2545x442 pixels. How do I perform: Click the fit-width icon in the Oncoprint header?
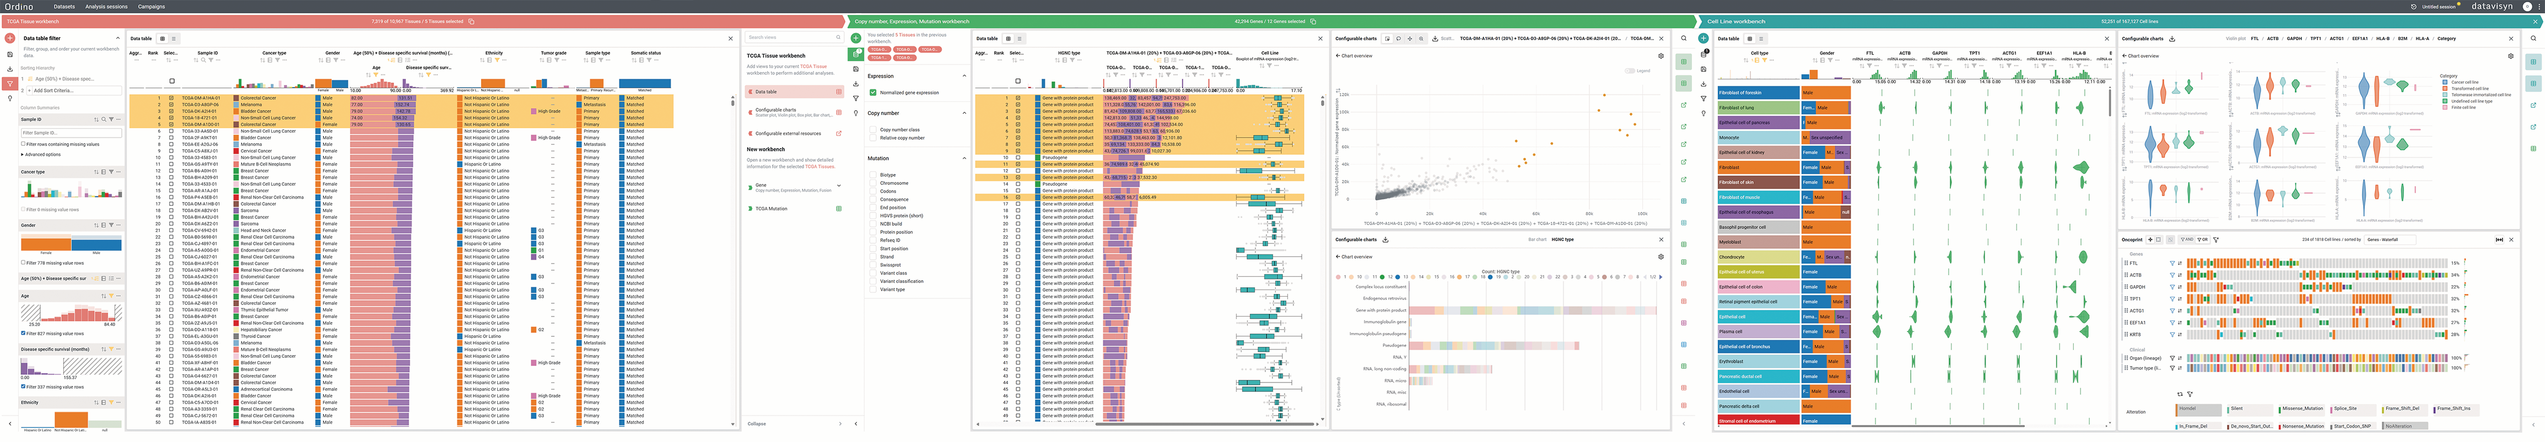[x=2500, y=240]
